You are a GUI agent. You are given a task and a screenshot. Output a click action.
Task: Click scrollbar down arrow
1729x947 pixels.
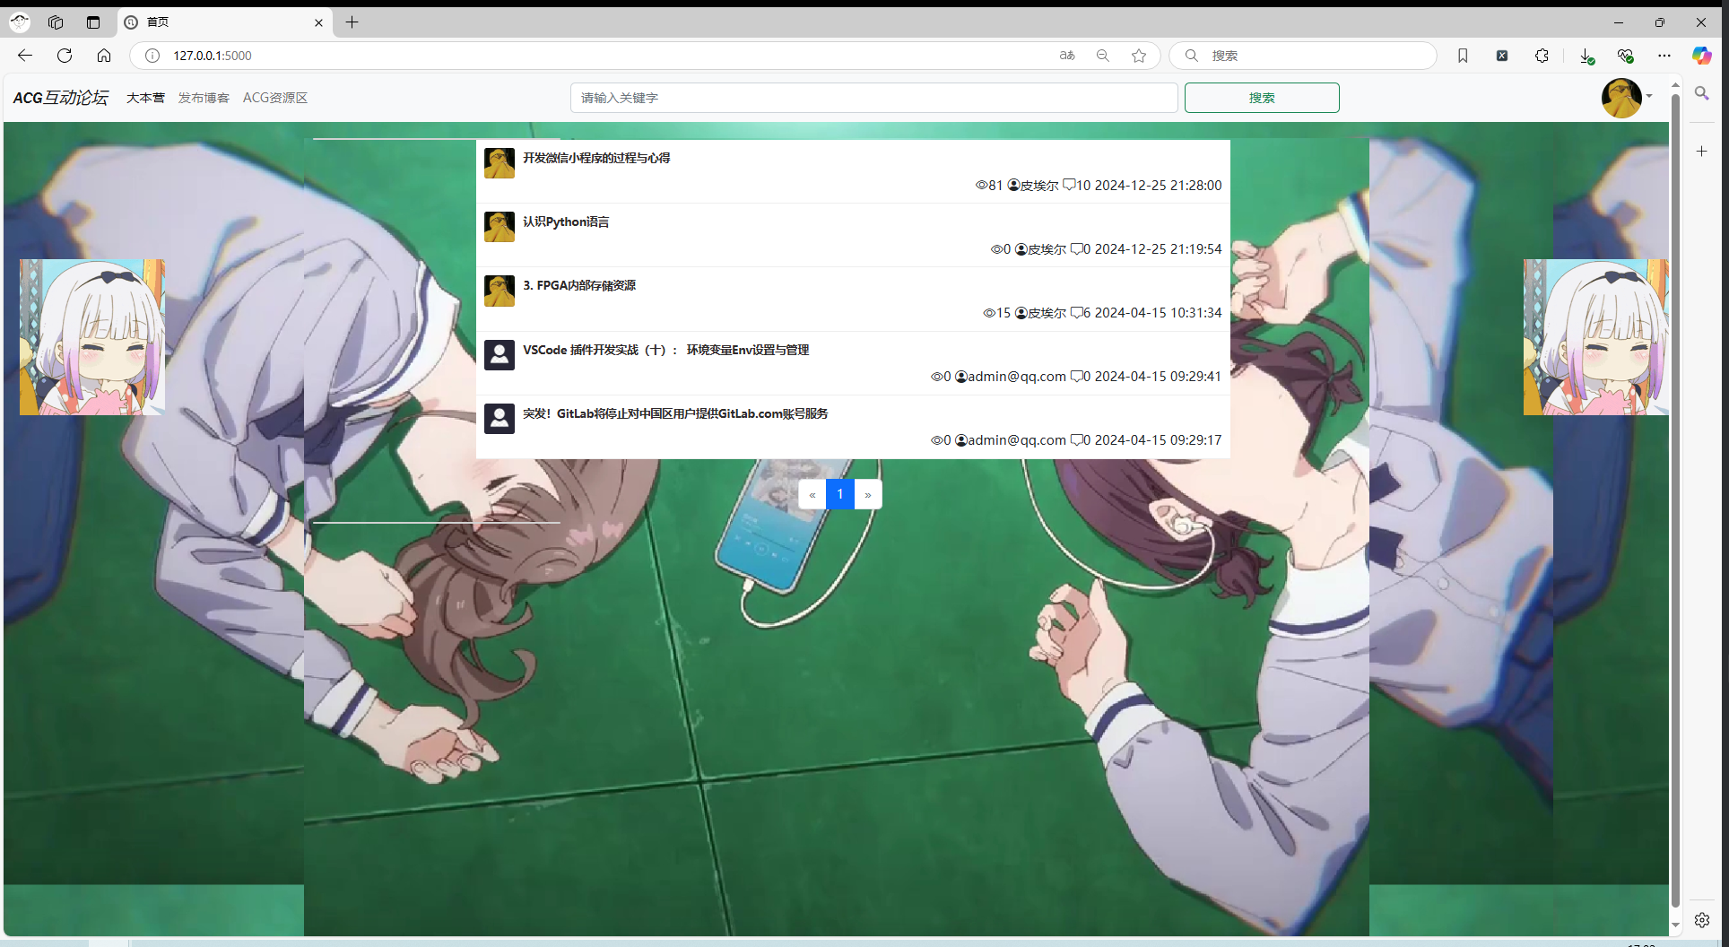(1675, 925)
